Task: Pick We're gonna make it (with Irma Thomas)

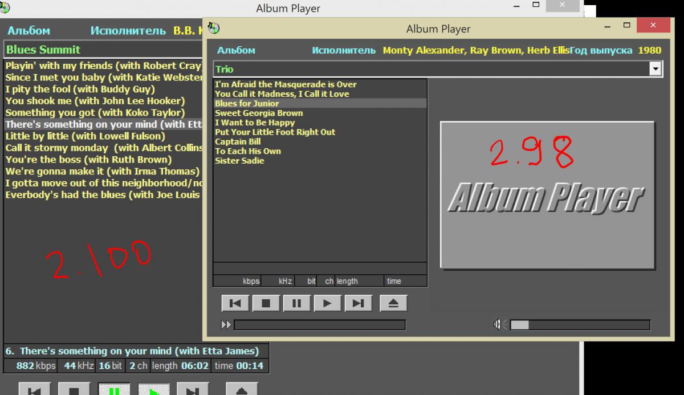Action: coord(103,172)
